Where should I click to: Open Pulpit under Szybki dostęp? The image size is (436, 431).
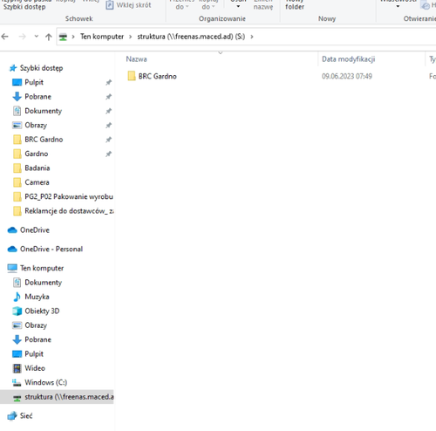click(x=34, y=82)
